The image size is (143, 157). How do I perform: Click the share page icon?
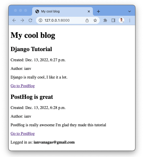[x=87, y=20]
